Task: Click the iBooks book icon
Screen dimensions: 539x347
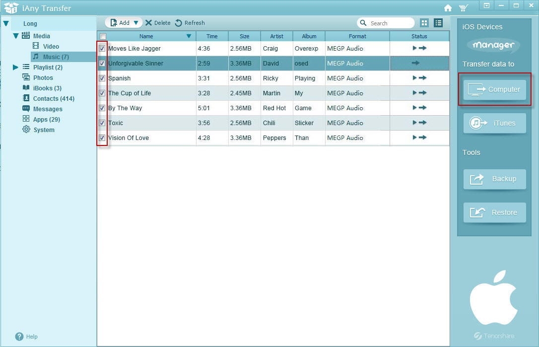Action: 26,88
